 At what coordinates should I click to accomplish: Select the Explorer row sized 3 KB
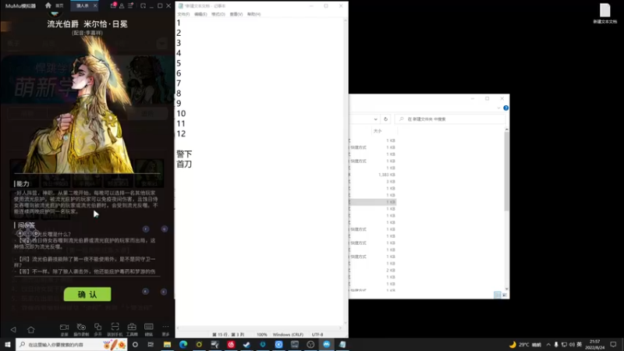pyautogui.click(x=373, y=182)
